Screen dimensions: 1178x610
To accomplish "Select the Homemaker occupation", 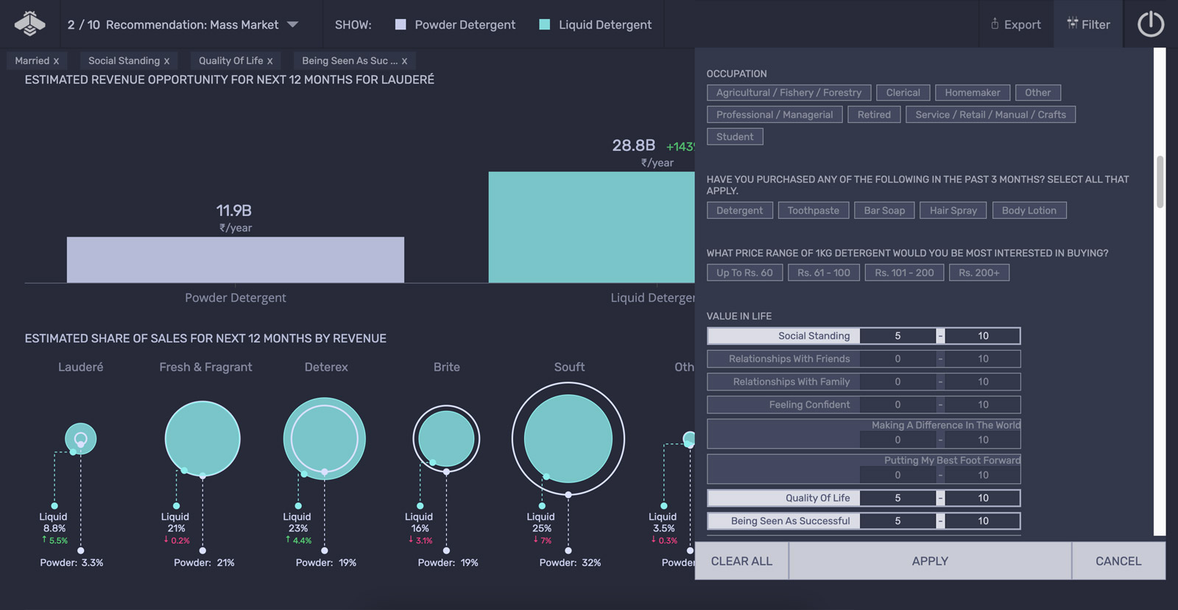I will tap(973, 92).
